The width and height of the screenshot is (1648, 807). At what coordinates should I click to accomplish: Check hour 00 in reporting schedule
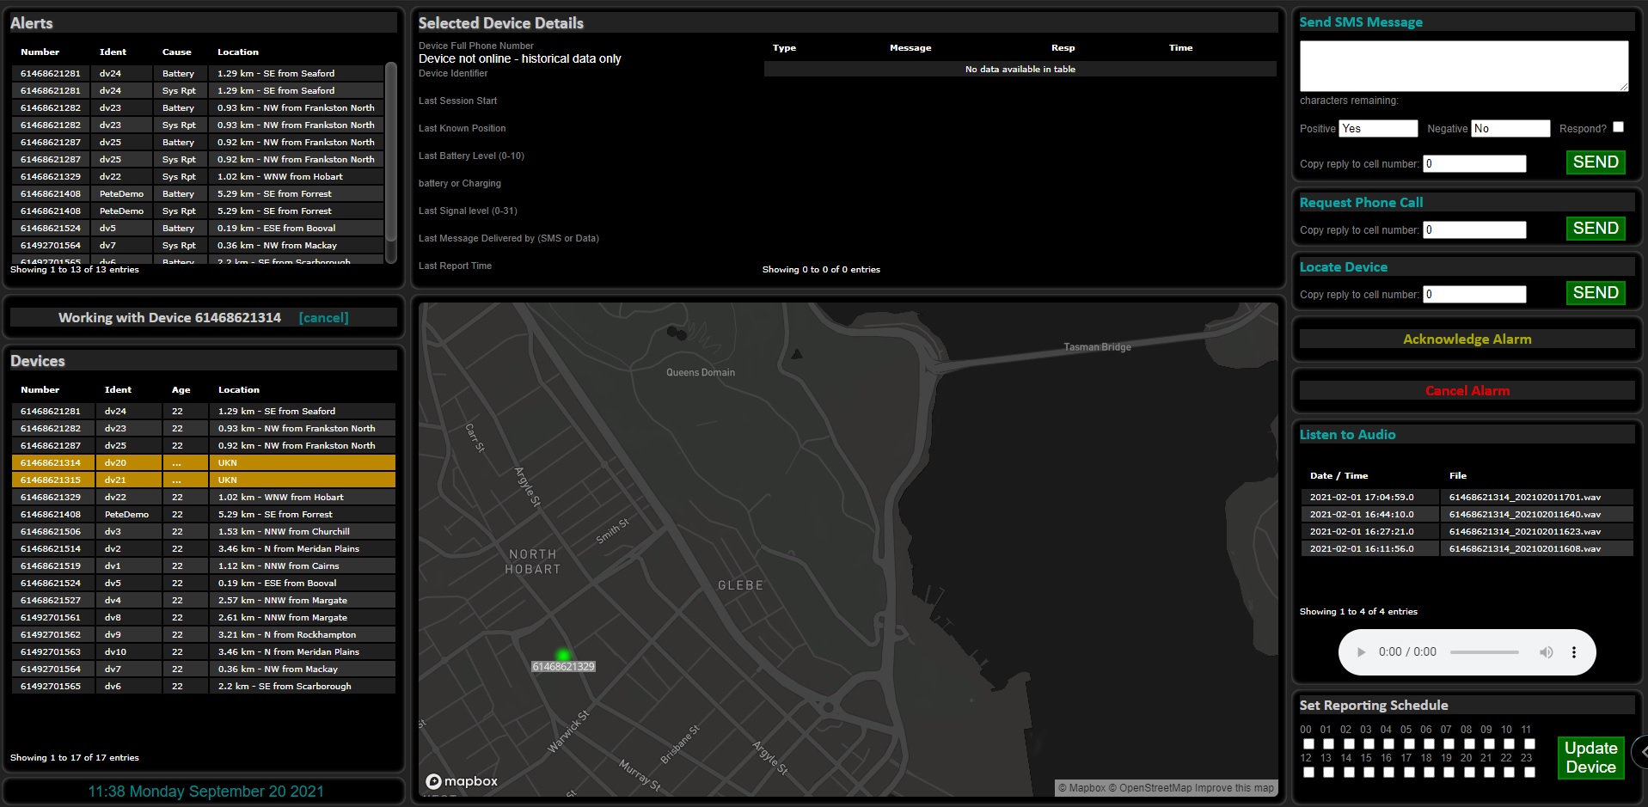coord(1308,744)
